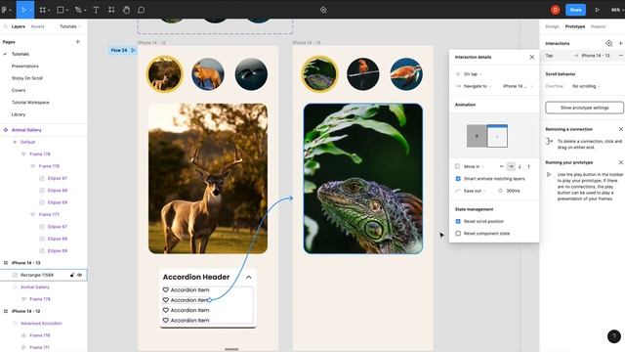Open the Ease out easing dropdown
Viewport: 625px width, 352px height.
click(x=475, y=191)
